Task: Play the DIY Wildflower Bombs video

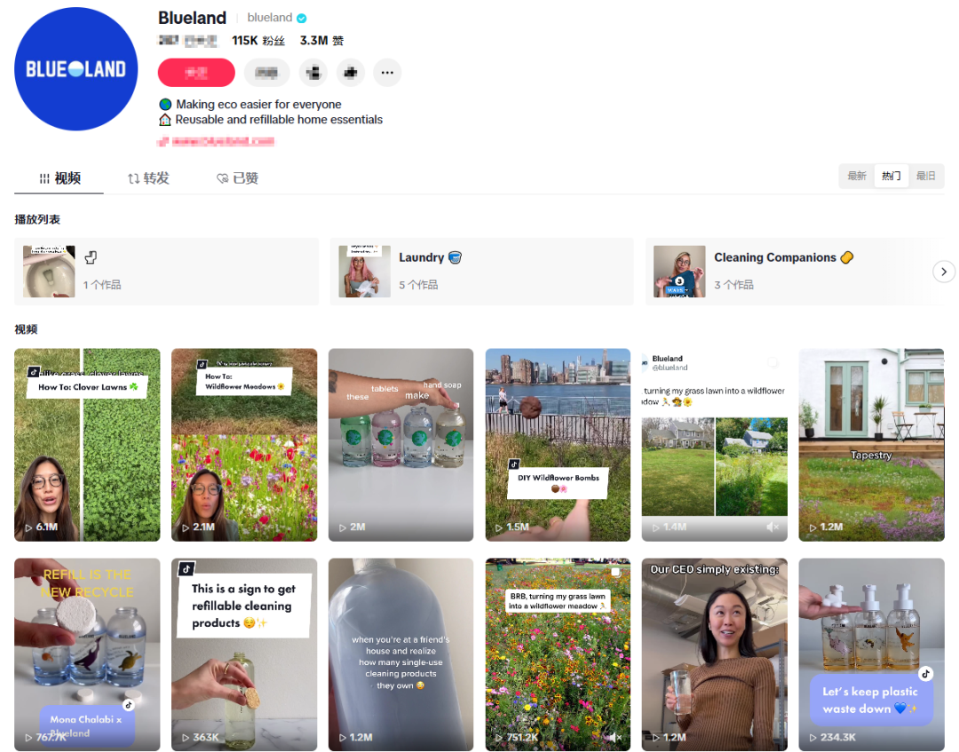Action: coord(558,445)
